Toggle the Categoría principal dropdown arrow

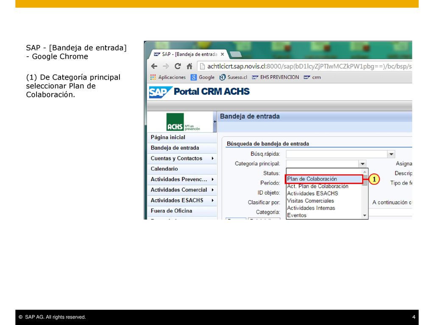tap(362, 164)
